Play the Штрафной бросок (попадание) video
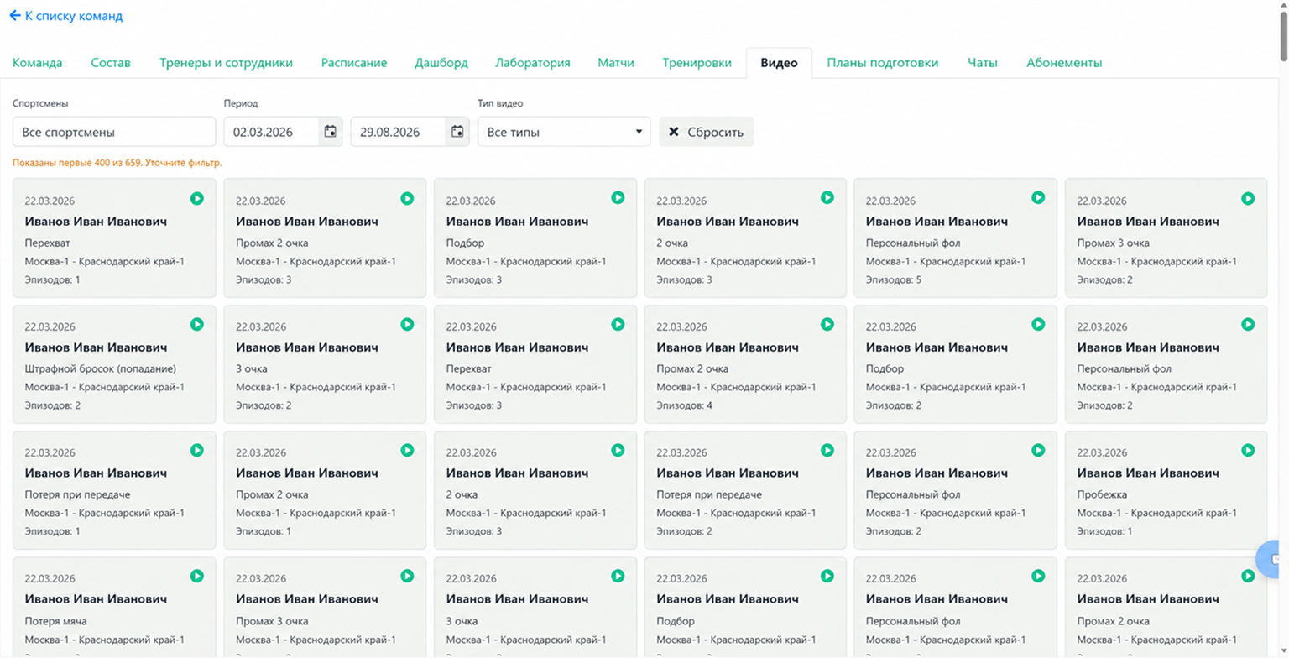Image resolution: width=1289 pixels, height=658 pixels. coord(196,324)
